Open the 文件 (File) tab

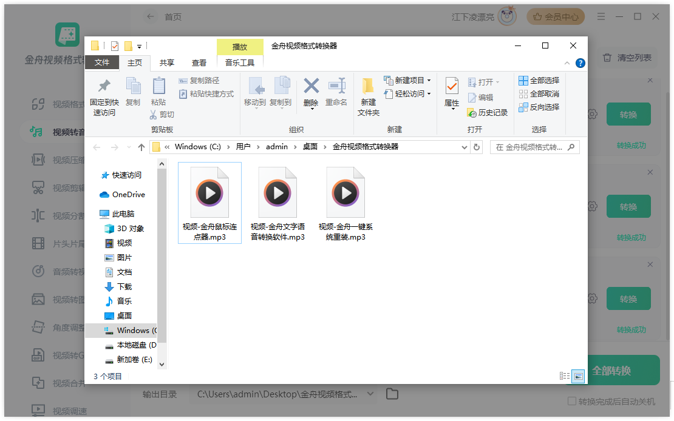point(102,62)
